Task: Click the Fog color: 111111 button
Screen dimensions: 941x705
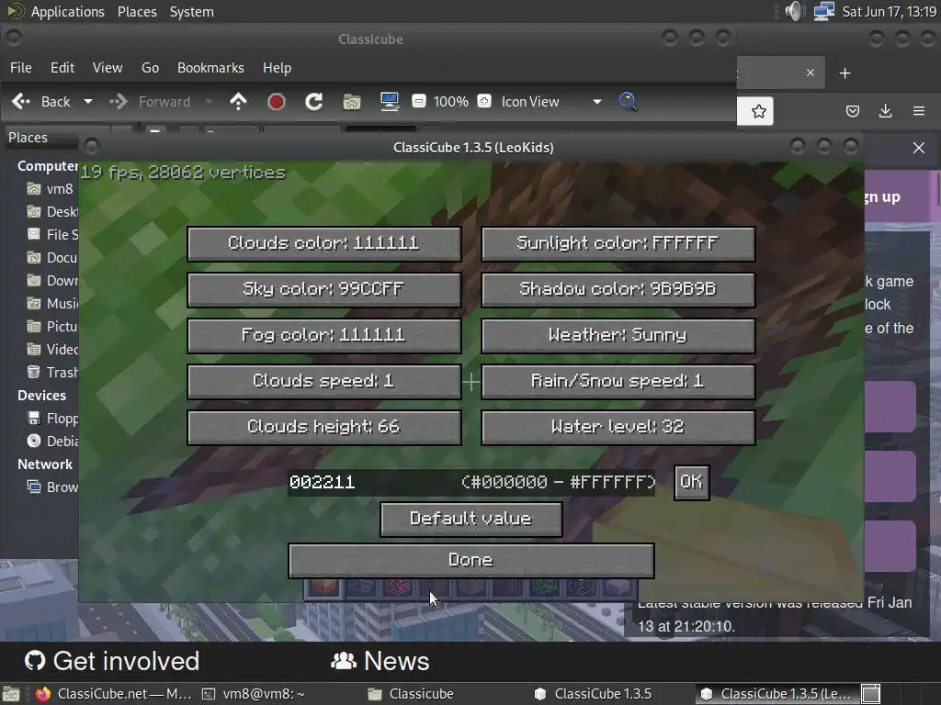Action: click(x=324, y=335)
